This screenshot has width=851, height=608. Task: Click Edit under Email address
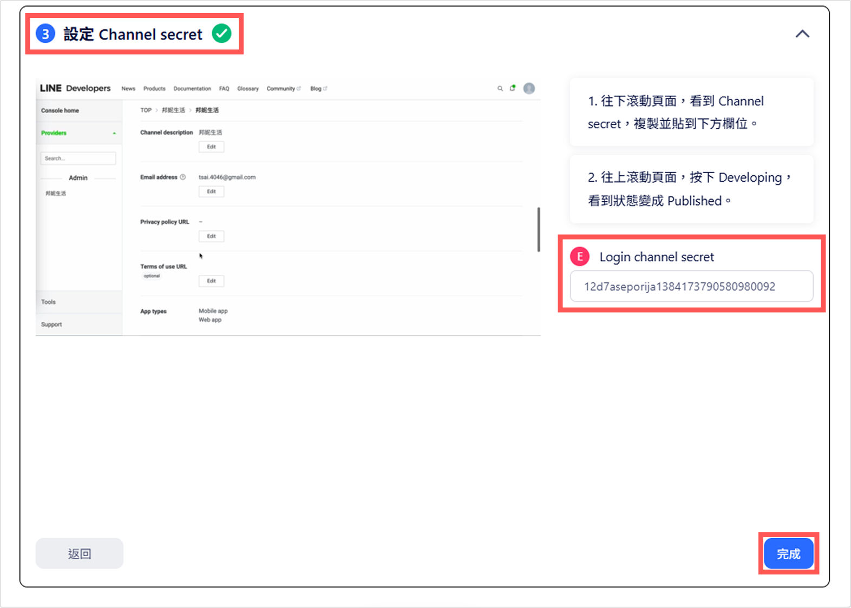coord(211,191)
